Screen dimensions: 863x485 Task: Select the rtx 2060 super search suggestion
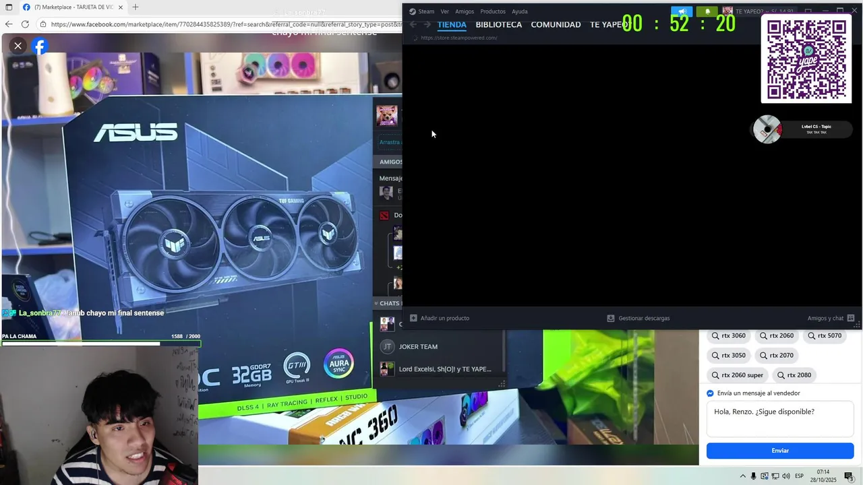[737, 375]
